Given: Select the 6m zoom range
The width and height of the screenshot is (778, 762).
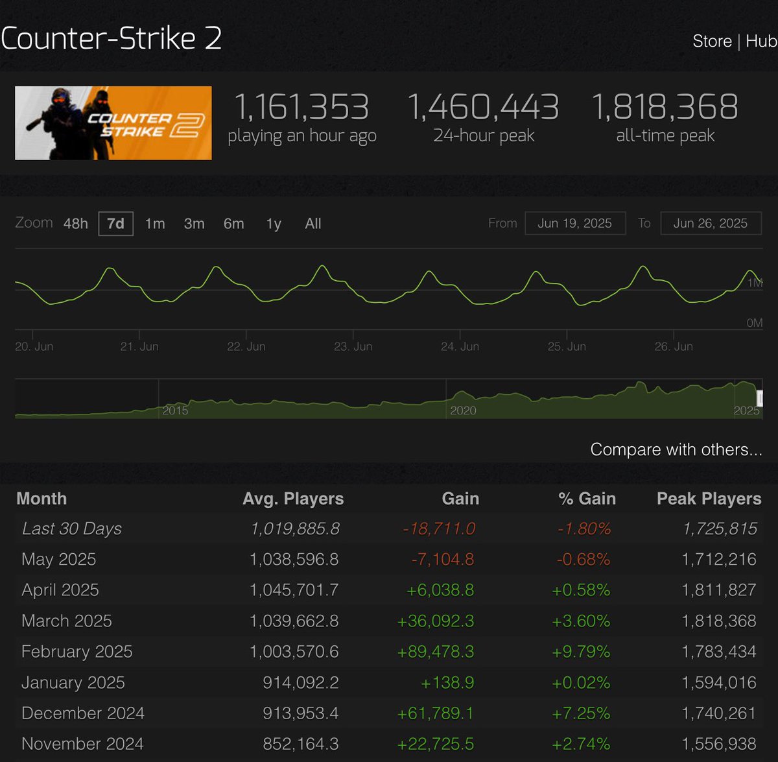Looking at the screenshot, I should click(233, 224).
